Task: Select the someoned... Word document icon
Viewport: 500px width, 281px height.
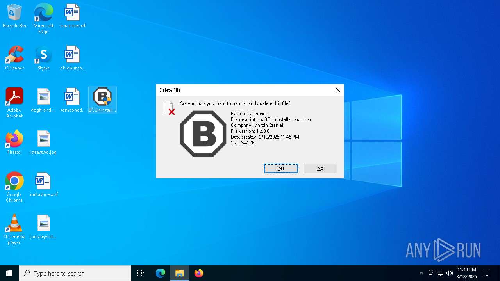Action: point(73,101)
